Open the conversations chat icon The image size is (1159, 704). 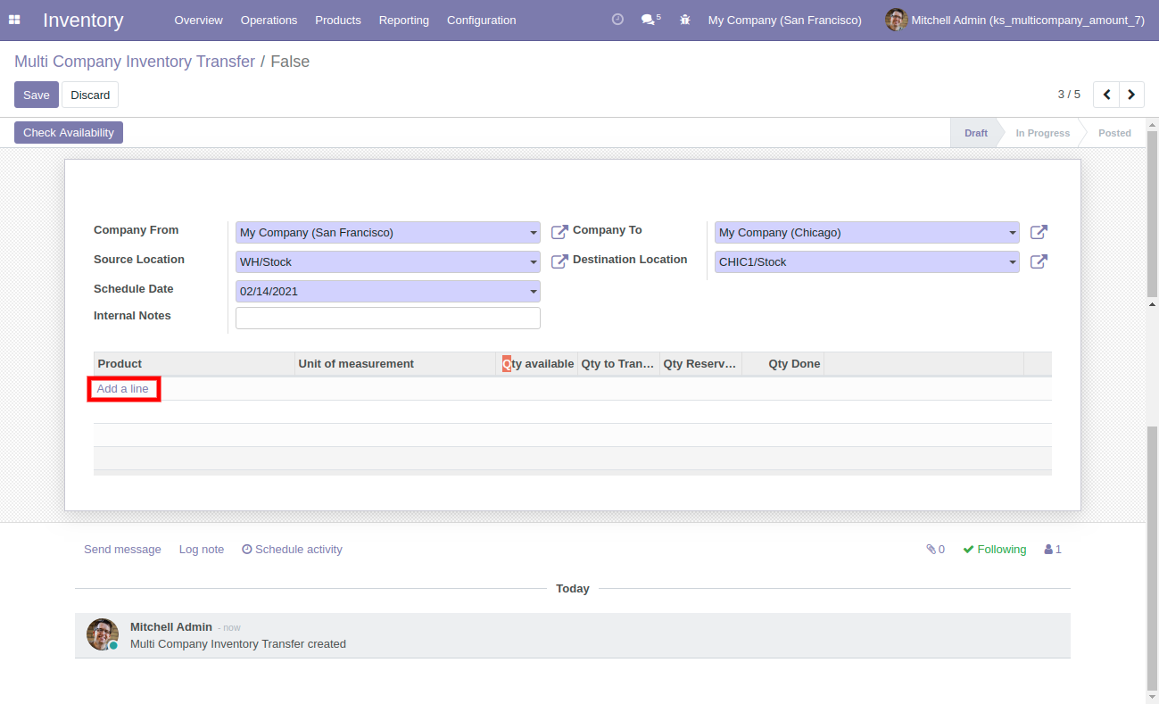coord(649,20)
